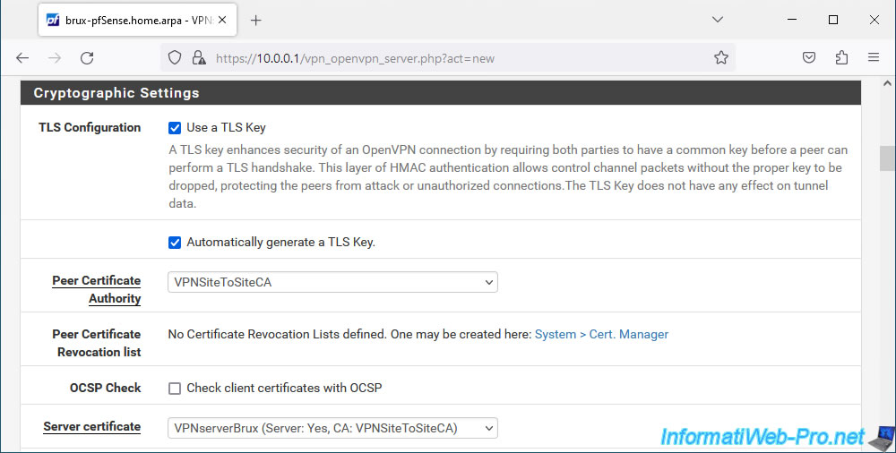Screen dimensions: 896x453
Task: Uncheck Use a TLS Key
Action: tap(175, 128)
